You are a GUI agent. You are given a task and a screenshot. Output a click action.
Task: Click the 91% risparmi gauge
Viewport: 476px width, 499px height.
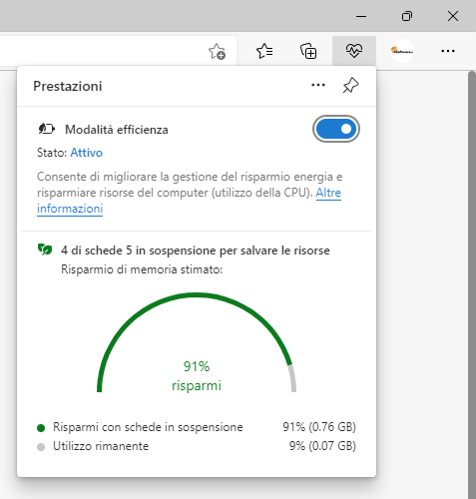coord(197,342)
